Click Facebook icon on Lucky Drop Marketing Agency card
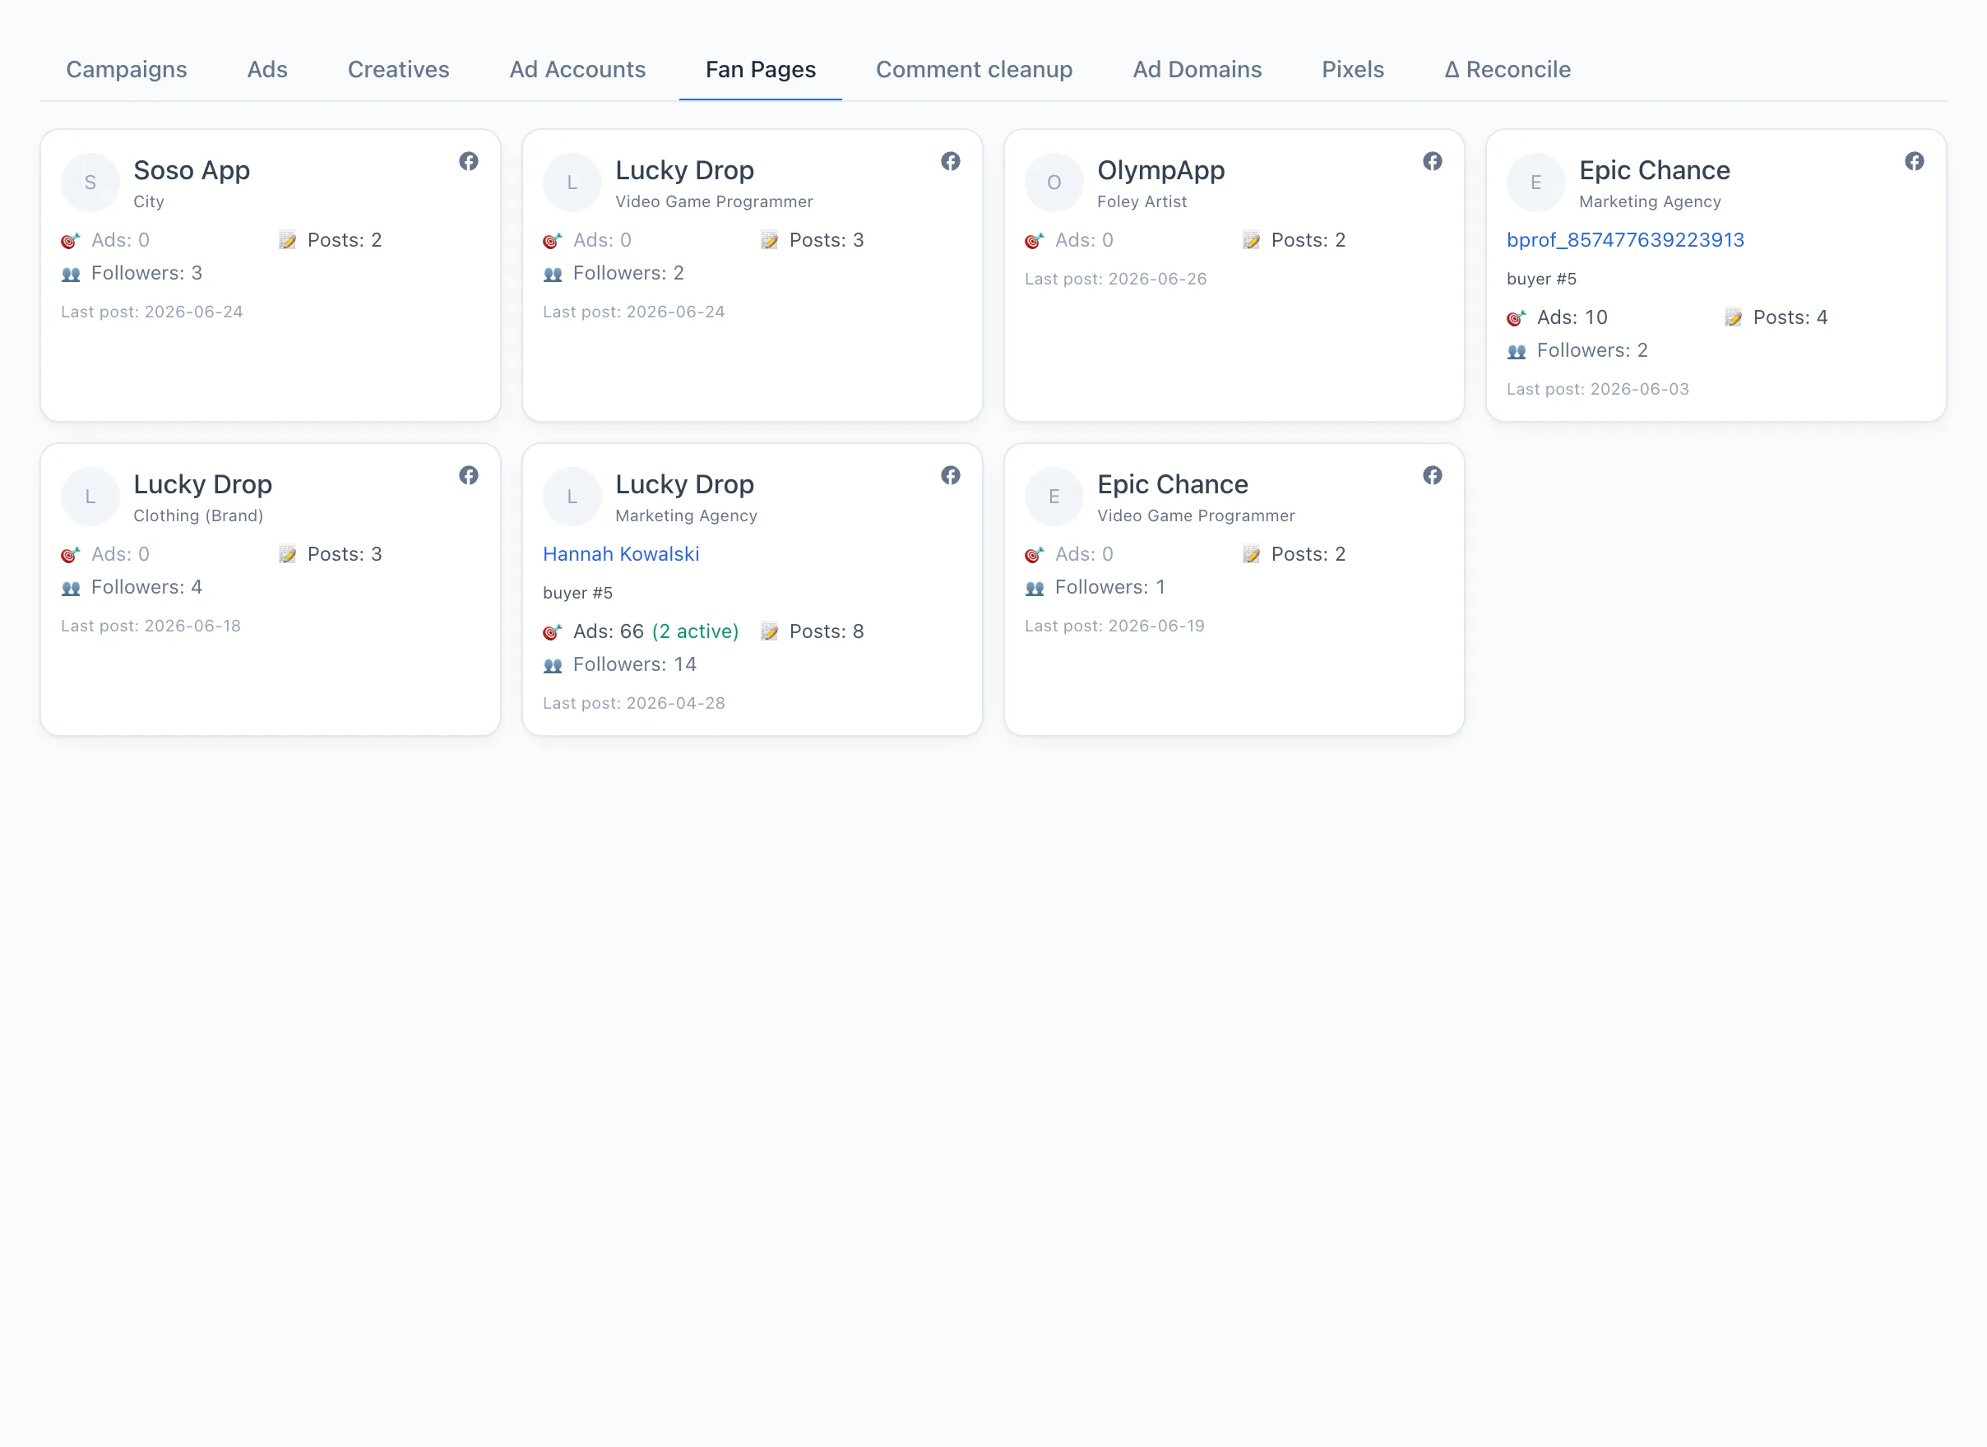 click(x=951, y=475)
